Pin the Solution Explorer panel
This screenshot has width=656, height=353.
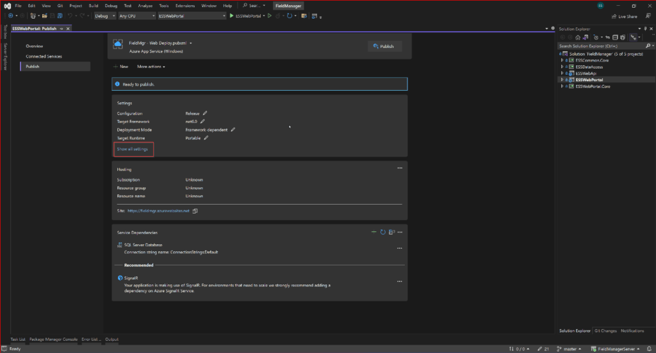645,29
